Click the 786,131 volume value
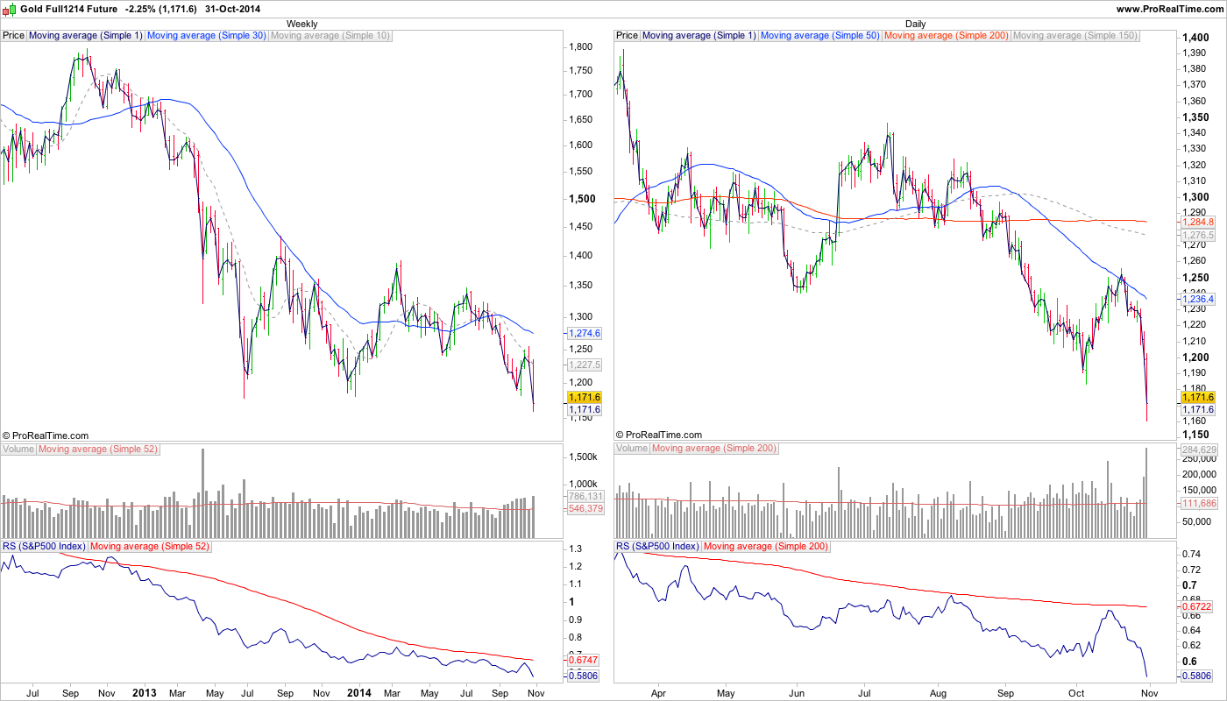Screen dimensions: 1227x701 pos(585,497)
